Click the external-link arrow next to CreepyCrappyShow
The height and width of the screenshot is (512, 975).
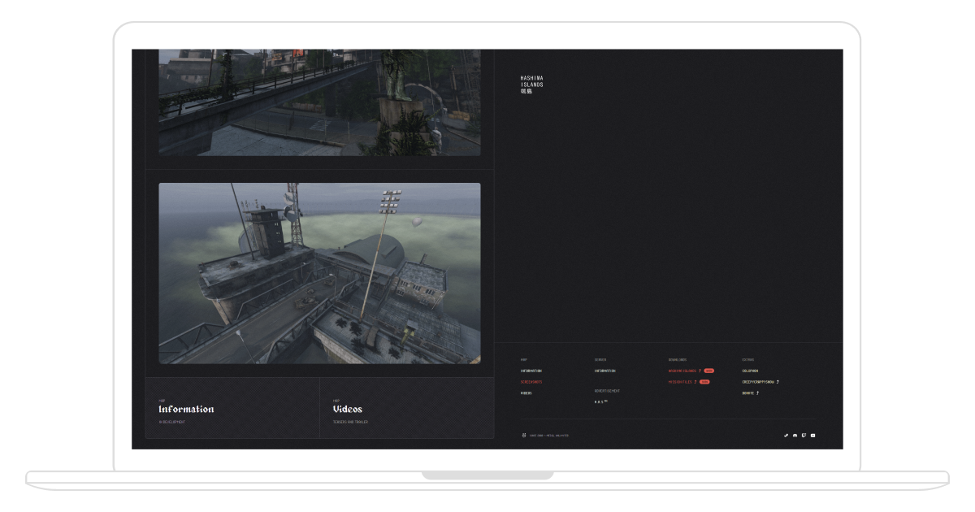[778, 382]
